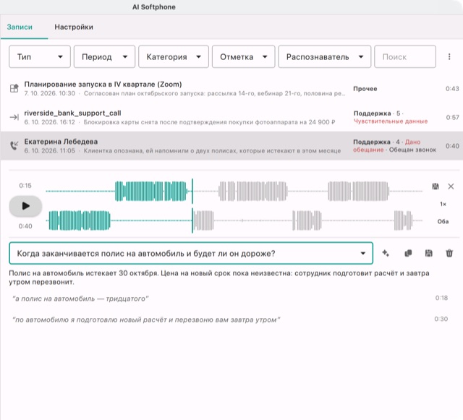Click the 0:57 duration of riverside_bank_support_call
Image resolution: width=463 pixels, height=420 pixels.
tap(453, 118)
